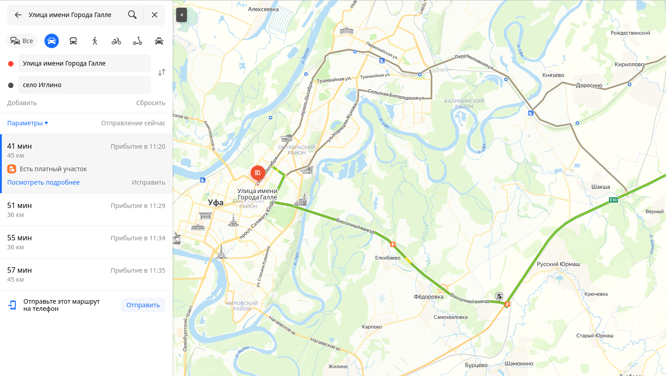Choose the 55 мин route option
The image size is (666, 376).
click(x=86, y=242)
